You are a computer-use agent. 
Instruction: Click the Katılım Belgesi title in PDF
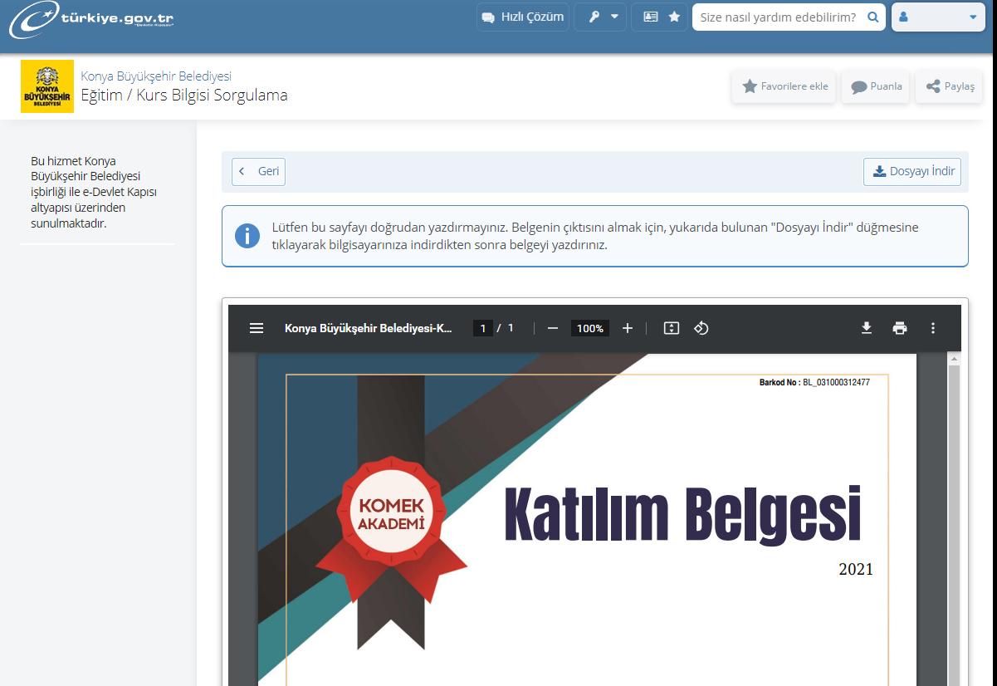682,515
